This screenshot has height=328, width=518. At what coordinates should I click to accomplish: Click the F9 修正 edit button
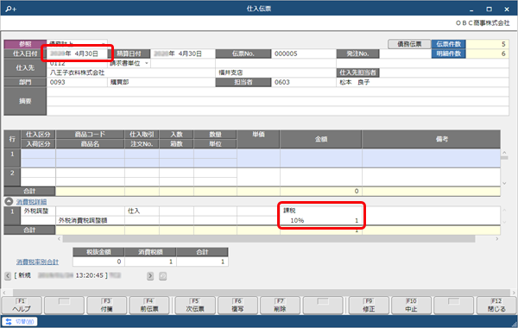(369, 306)
